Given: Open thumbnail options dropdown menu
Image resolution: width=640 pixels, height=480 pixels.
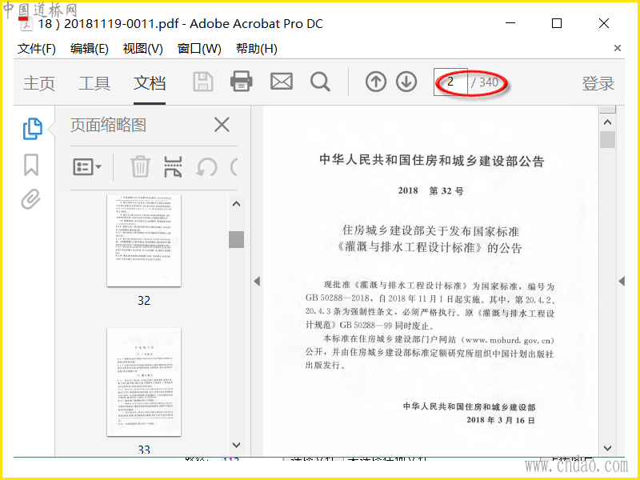Looking at the screenshot, I should [87, 166].
